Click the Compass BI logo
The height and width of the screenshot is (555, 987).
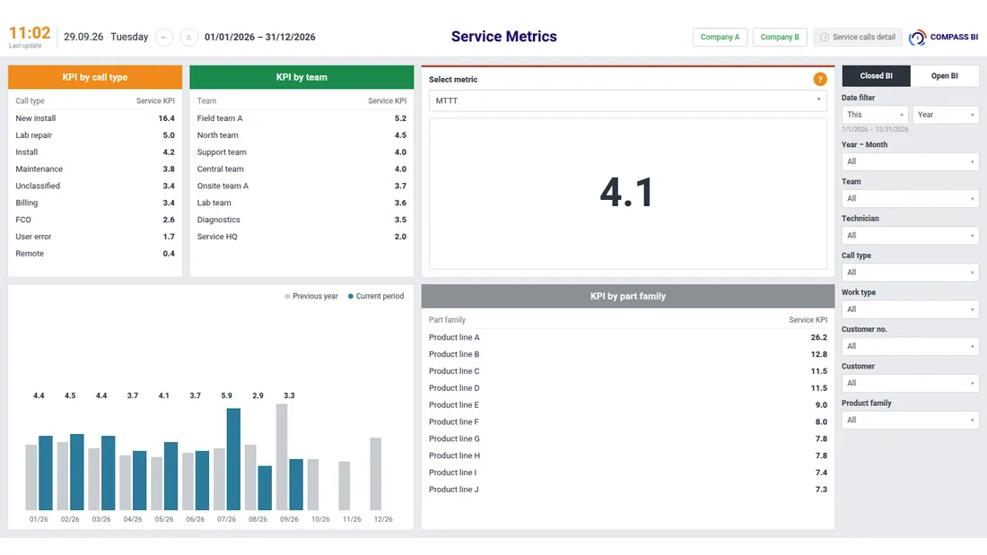coord(943,37)
